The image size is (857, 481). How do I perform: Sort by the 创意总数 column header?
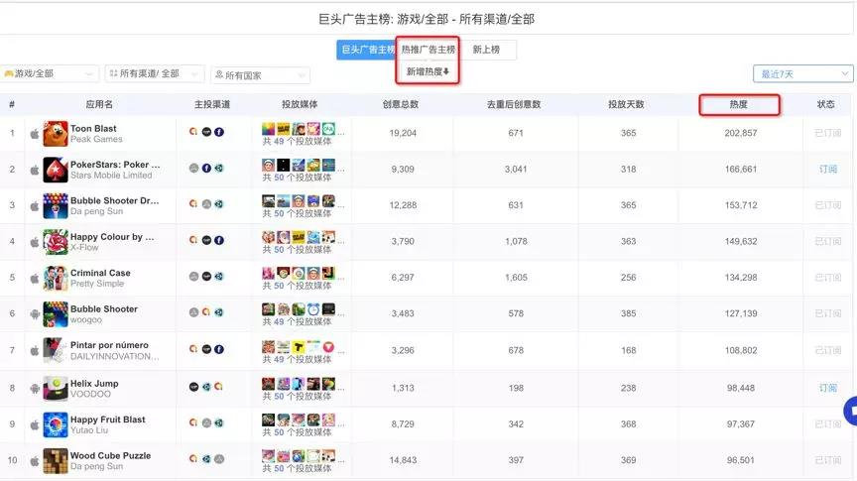(x=401, y=104)
